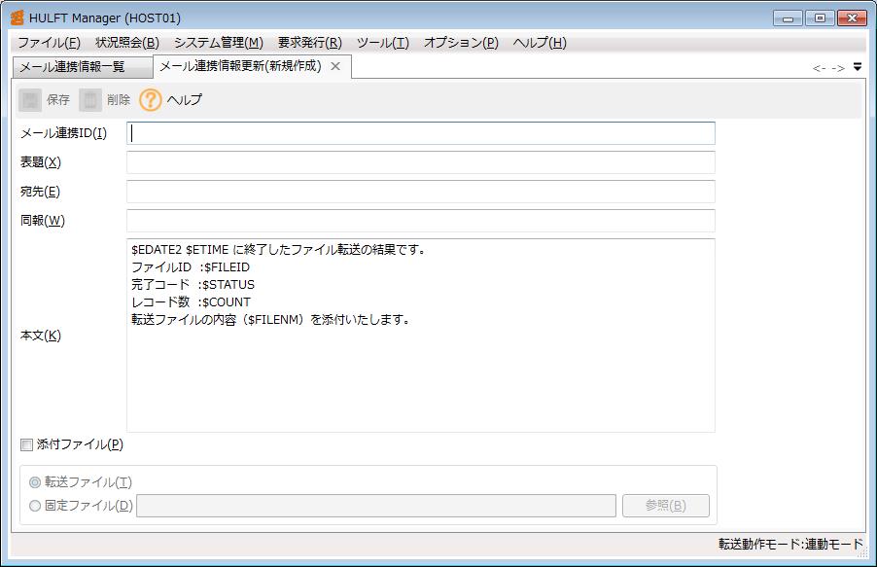The image size is (877, 567).
Task: Open the 要求発行(R) menu
Action: (310, 43)
